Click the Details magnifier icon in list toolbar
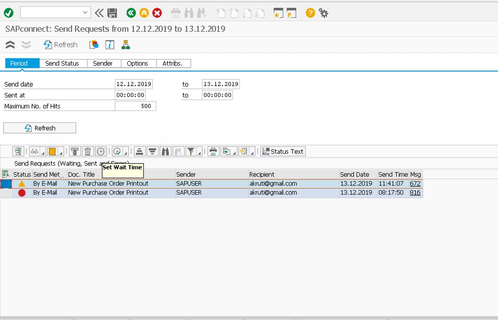Image resolution: width=498 pixels, height=320 pixels. [18, 152]
